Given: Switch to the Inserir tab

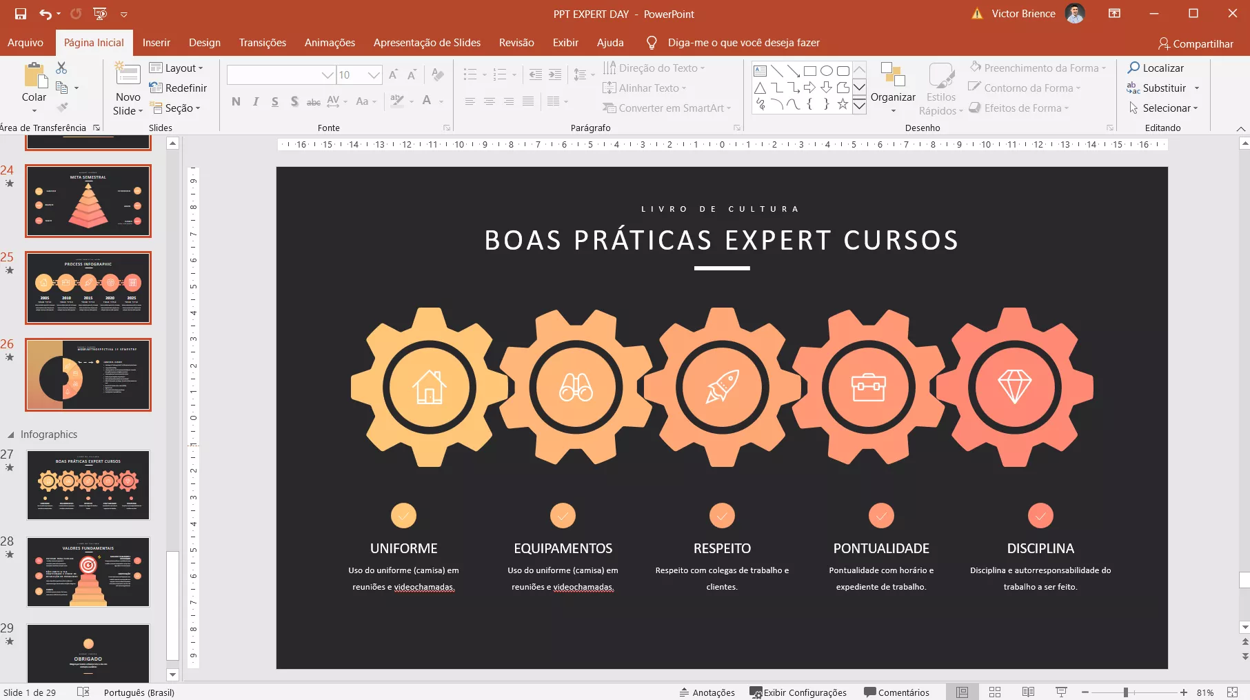Looking at the screenshot, I should tap(156, 42).
